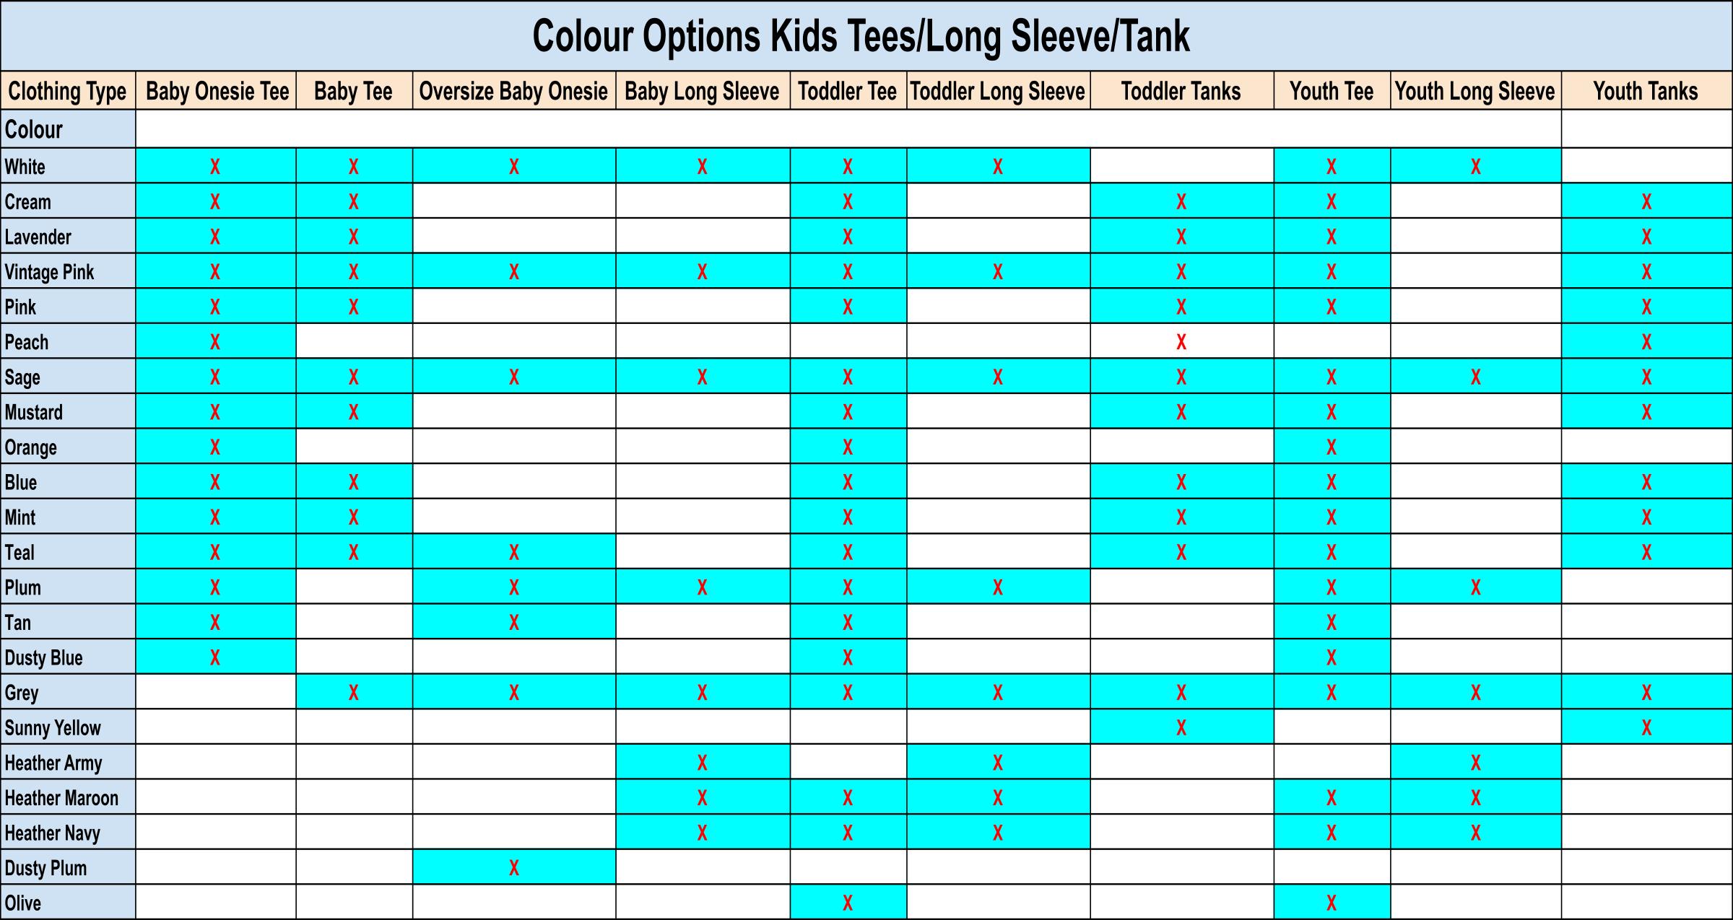Click Heather Army Youth Long Sleeve X
1733x920 pixels.
tap(1476, 763)
